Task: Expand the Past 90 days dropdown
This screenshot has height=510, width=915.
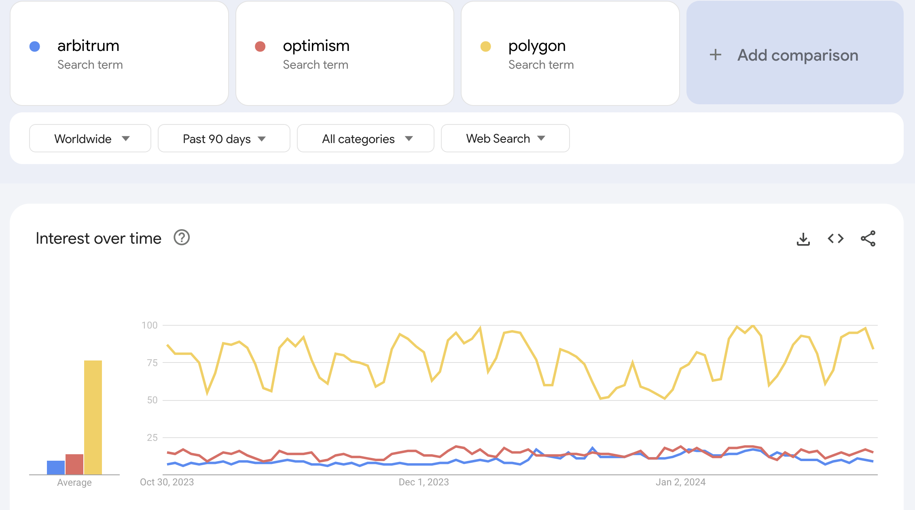Action: (x=224, y=139)
